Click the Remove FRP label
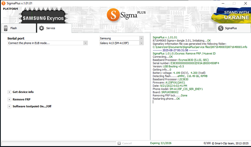The height and width of the screenshot is (147, 251). pos(22,99)
